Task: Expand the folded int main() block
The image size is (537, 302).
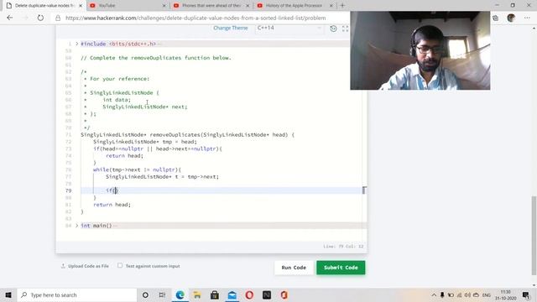Action: 76,226
